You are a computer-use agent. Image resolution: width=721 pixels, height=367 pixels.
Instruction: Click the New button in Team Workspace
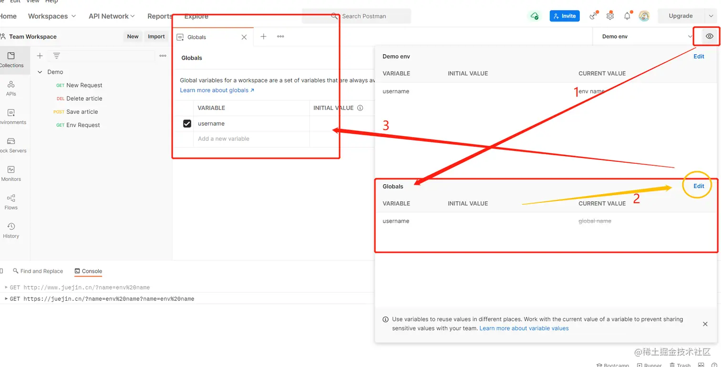(x=133, y=37)
